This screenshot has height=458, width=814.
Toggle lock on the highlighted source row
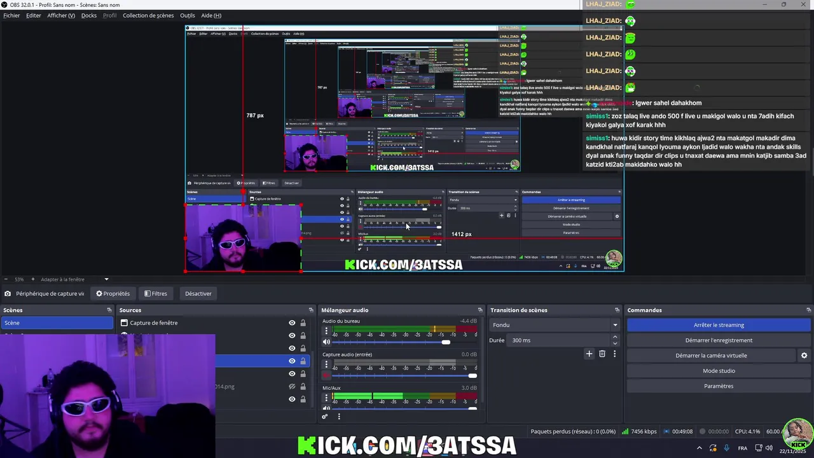click(303, 361)
